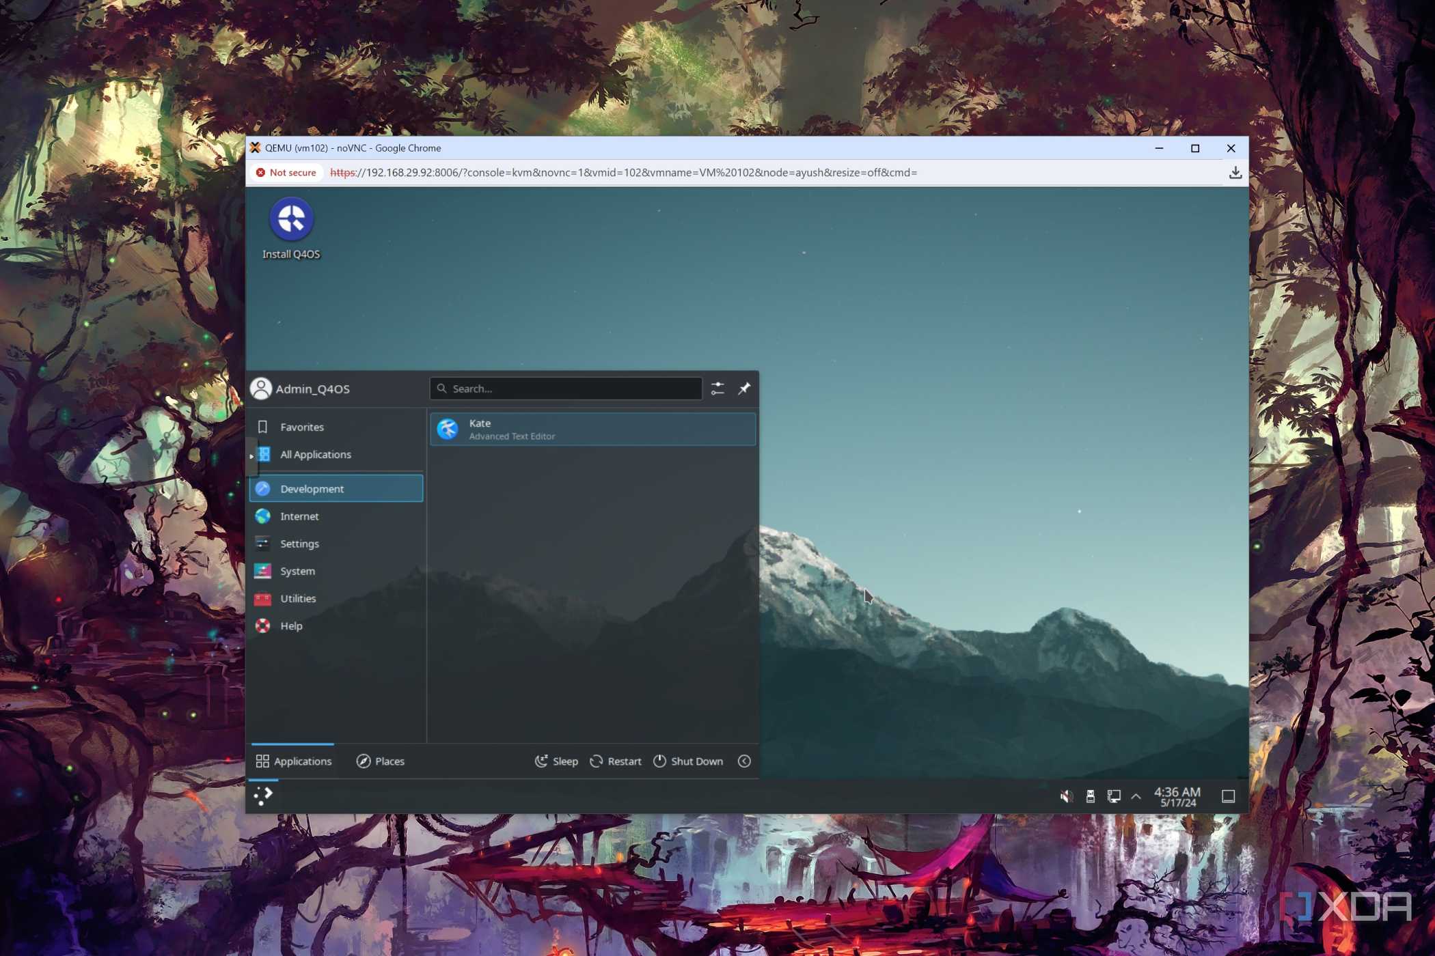Click the Internet globe icon

262,516
